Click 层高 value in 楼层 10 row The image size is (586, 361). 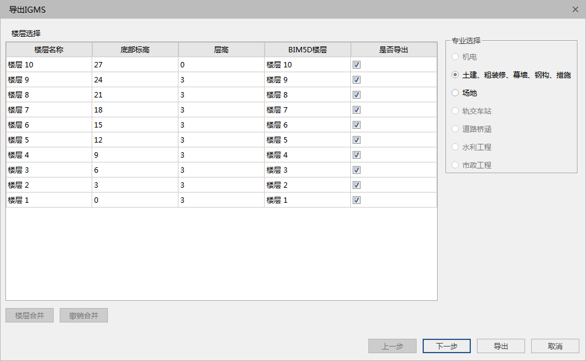(x=221, y=65)
